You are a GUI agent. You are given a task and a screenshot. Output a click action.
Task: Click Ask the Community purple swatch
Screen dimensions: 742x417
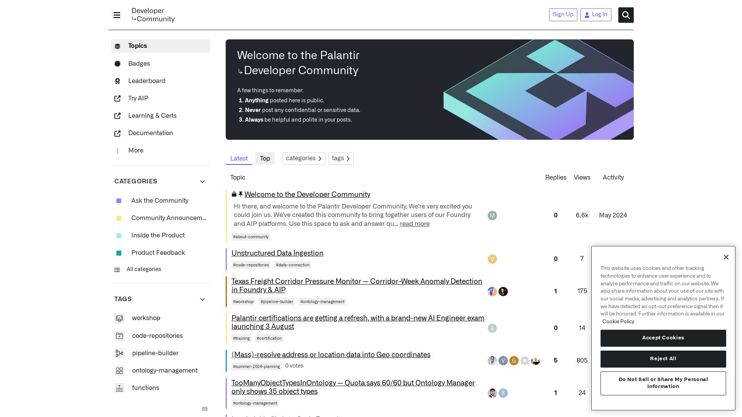pos(119,201)
